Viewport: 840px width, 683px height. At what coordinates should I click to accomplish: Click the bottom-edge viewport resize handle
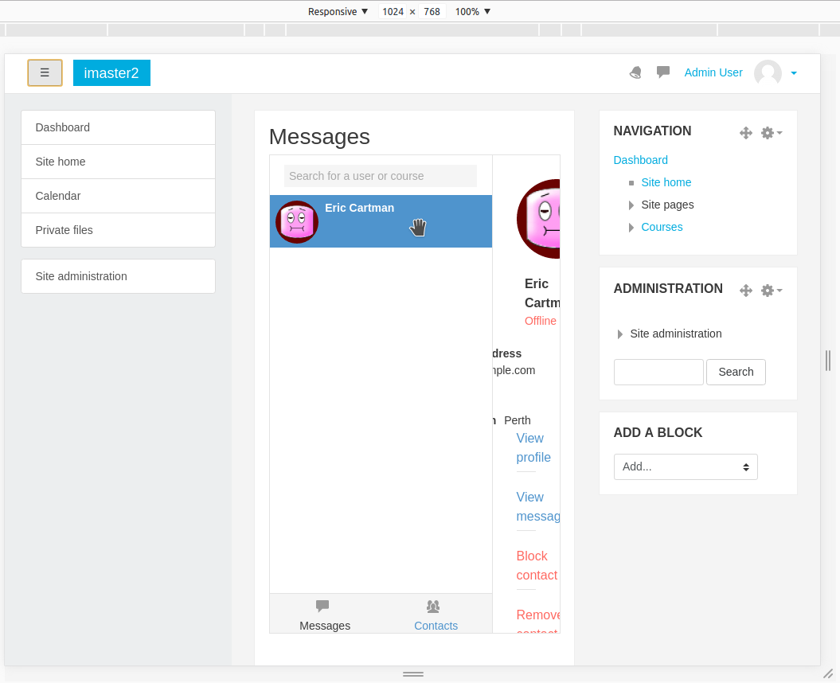[x=413, y=674]
